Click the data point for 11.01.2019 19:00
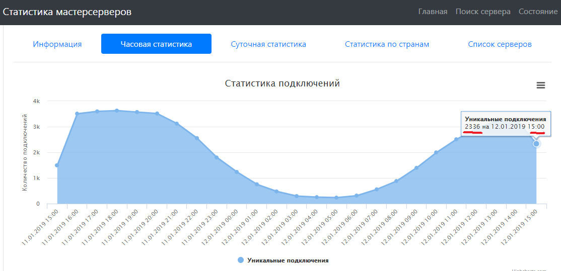The width and height of the screenshot is (561, 271). coord(136,112)
